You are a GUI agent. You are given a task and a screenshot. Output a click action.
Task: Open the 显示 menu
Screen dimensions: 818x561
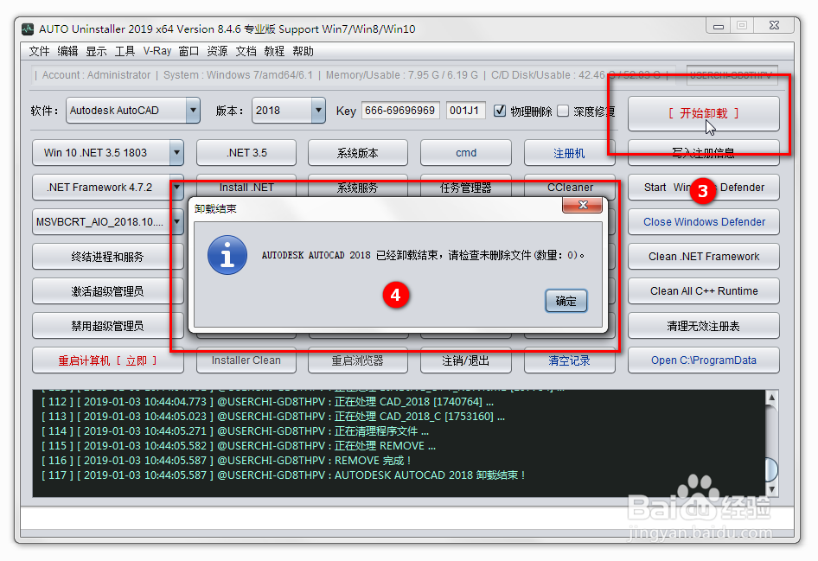click(97, 51)
